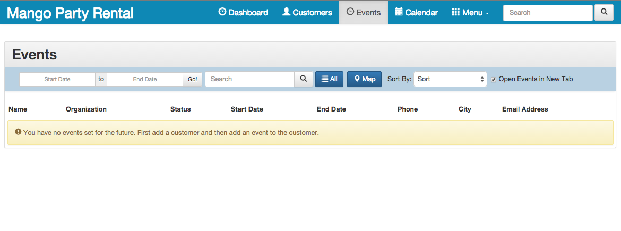Go to Customers section
The image size is (621, 231).
tap(307, 12)
